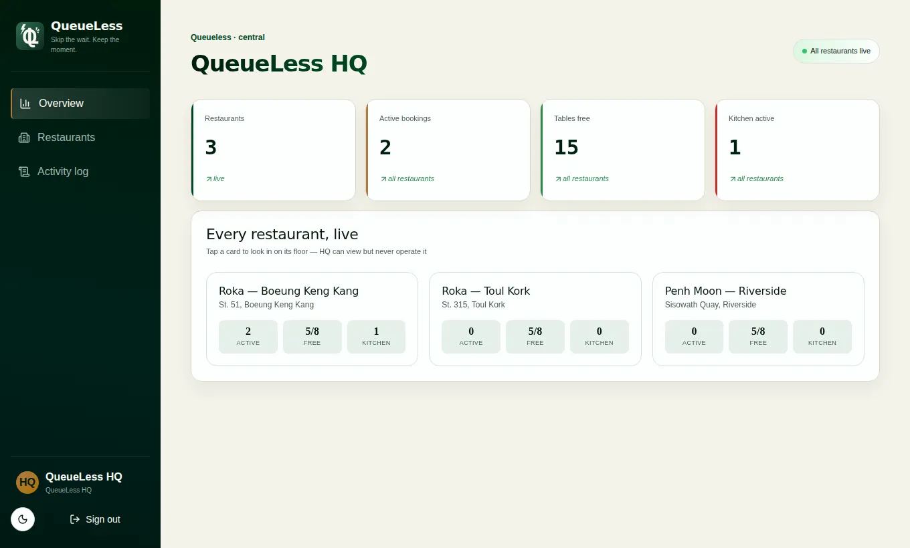Viewport: 910px width, 548px height.
Task: Click the HQ avatar badge
Action: pos(27,483)
